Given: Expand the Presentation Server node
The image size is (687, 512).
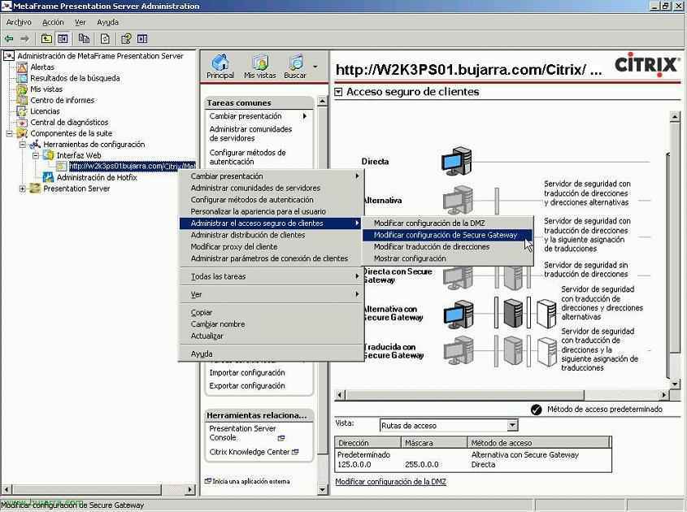Looking at the screenshot, I should pos(22,189).
